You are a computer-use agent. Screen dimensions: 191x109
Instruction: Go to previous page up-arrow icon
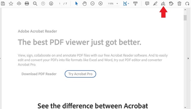[43, 4]
